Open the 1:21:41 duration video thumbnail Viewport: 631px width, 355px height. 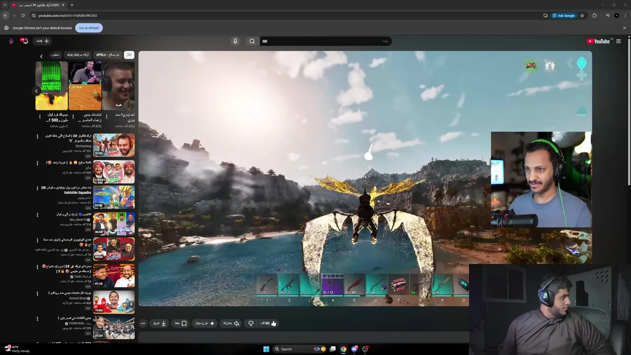tap(114, 172)
